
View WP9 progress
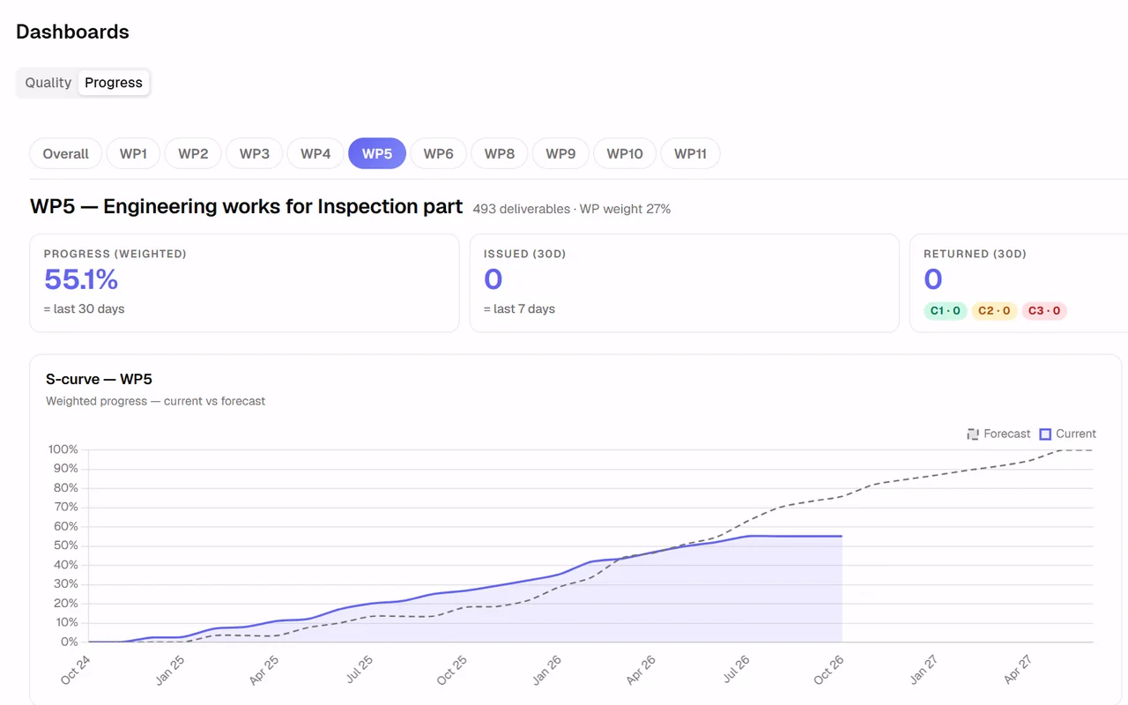[560, 153]
